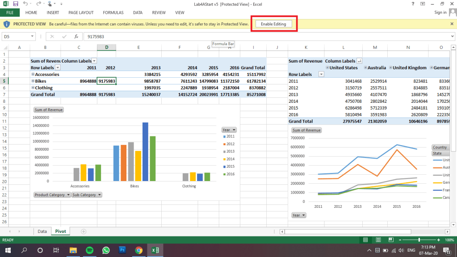This screenshot has width=457, height=257.
Task: Click the Enable Editing button
Action: [x=273, y=24]
